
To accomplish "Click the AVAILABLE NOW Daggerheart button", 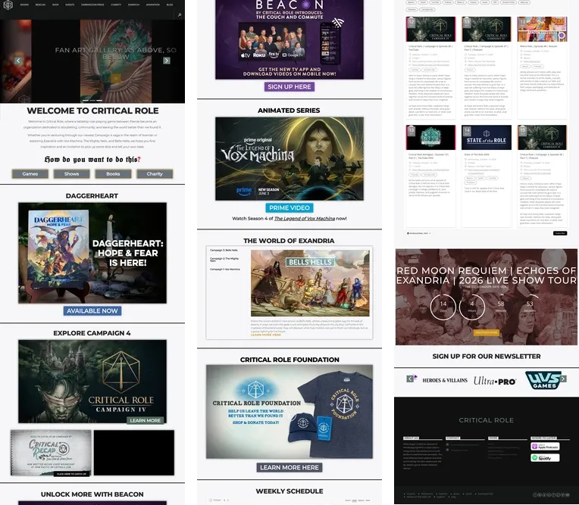I will click(92, 311).
